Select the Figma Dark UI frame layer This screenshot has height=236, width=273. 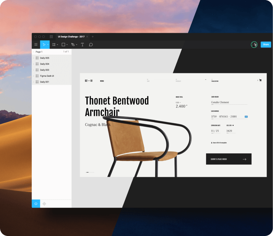47,76
